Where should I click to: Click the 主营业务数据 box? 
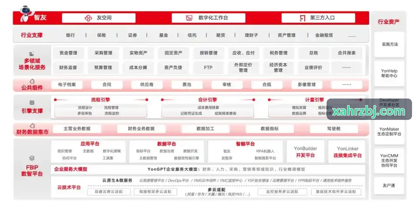[x=77, y=129]
